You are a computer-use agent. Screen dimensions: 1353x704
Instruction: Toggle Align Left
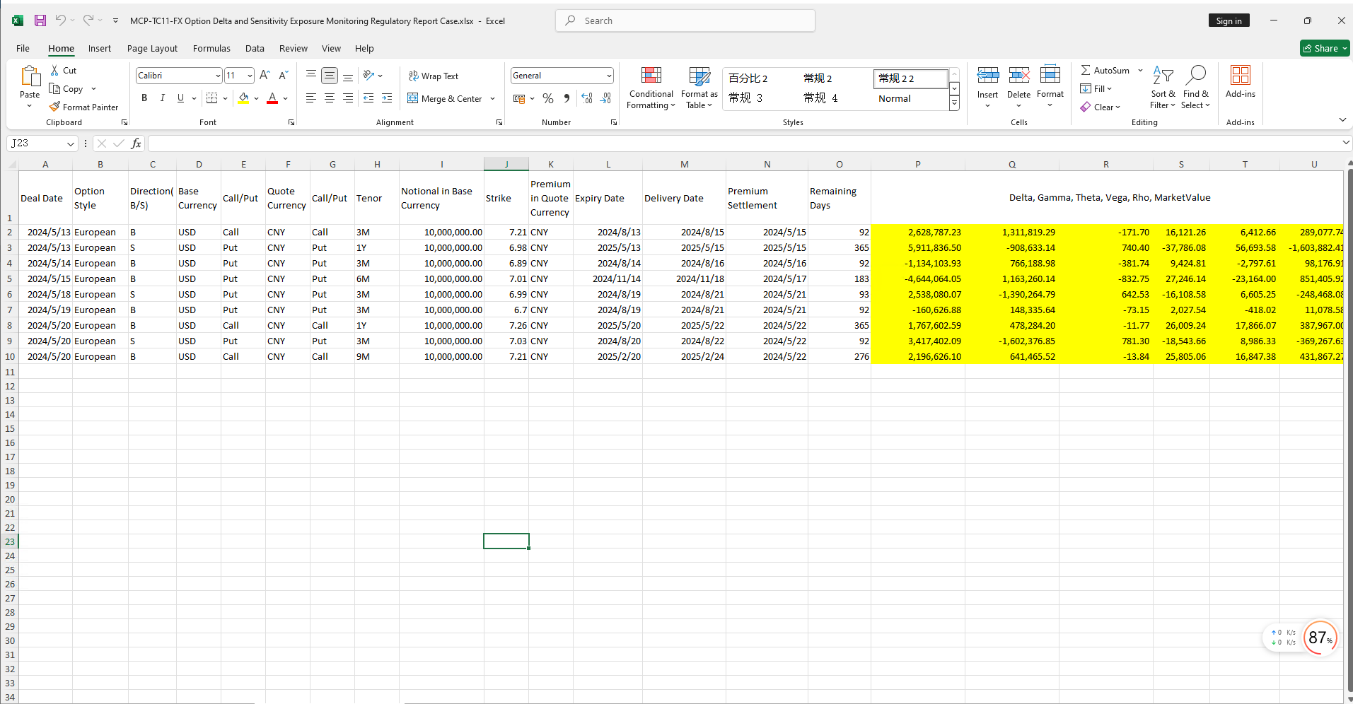(311, 98)
